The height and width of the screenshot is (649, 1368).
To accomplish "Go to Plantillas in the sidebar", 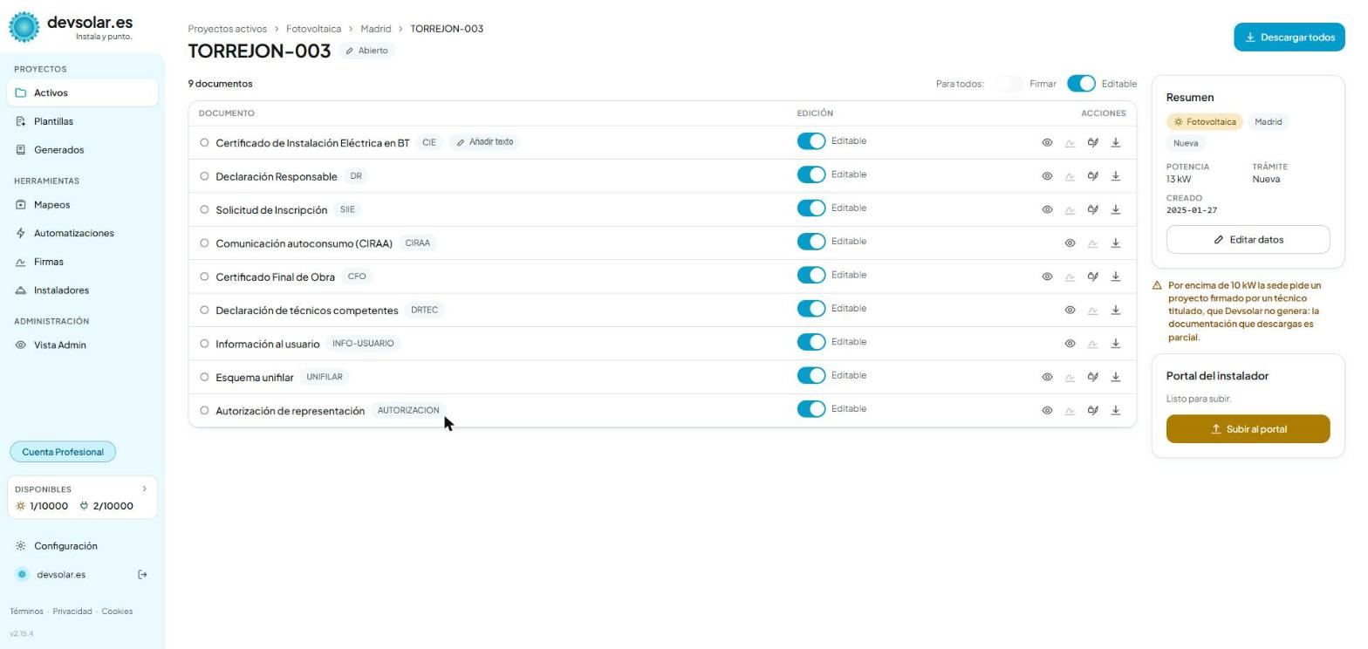I will (83, 121).
